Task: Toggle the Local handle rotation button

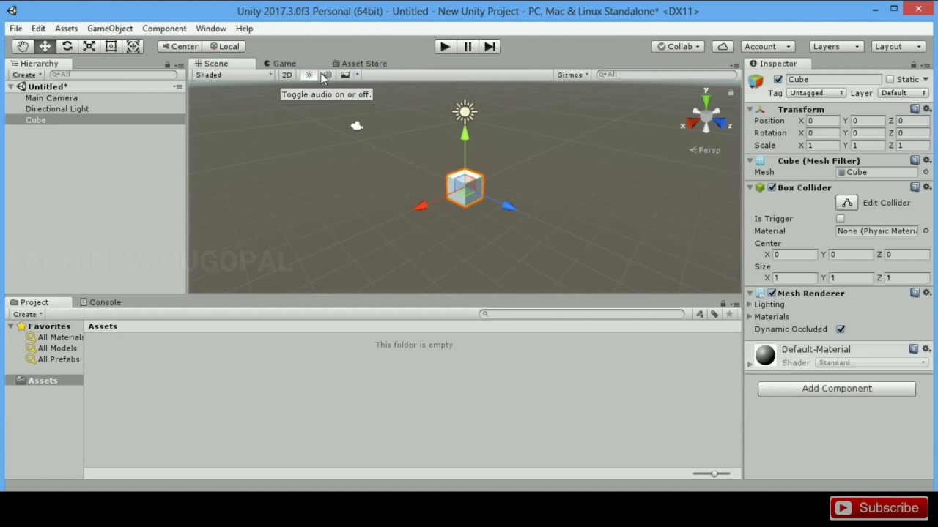Action: [x=224, y=46]
